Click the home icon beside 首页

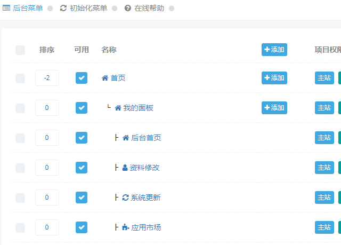[105, 78]
